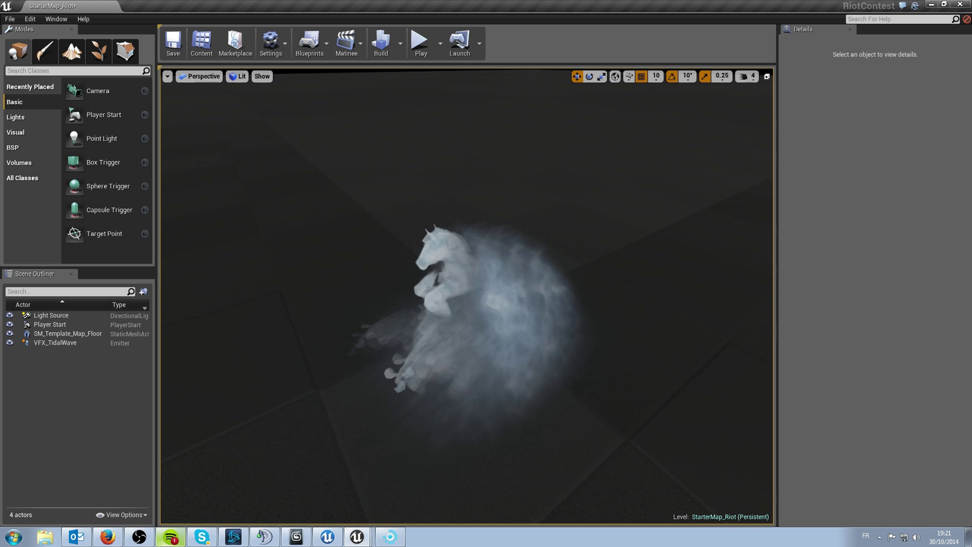Select the Paint mode brush icon
Viewport: 972px width, 547px height.
(x=45, y=51)
